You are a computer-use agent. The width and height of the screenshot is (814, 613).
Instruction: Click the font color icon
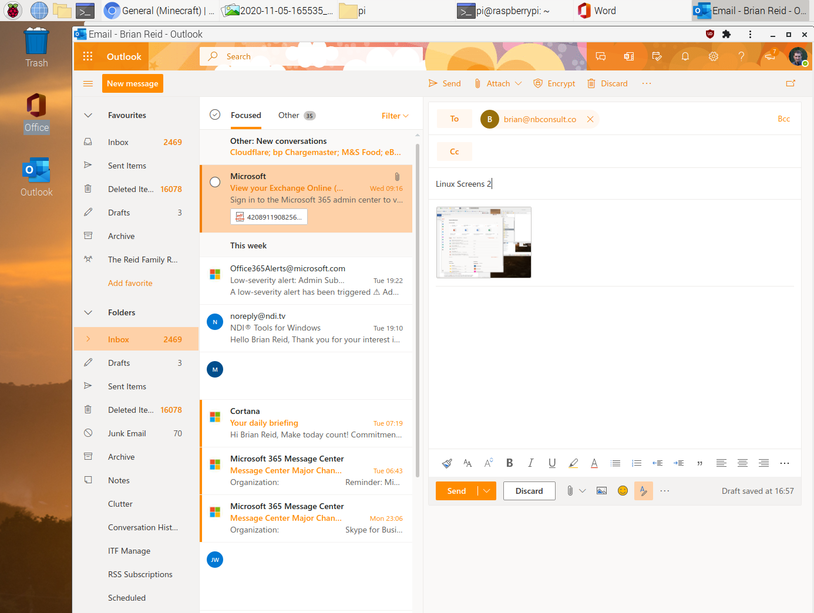point(594,463)
